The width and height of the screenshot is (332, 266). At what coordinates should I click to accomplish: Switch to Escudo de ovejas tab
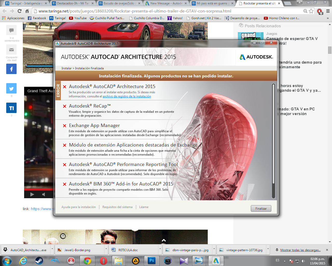119,3
